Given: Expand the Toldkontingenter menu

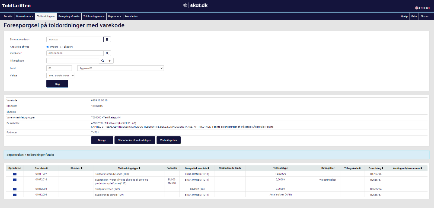Looking at the screenshot, I should pyautogui.click(x=94, y=16).
